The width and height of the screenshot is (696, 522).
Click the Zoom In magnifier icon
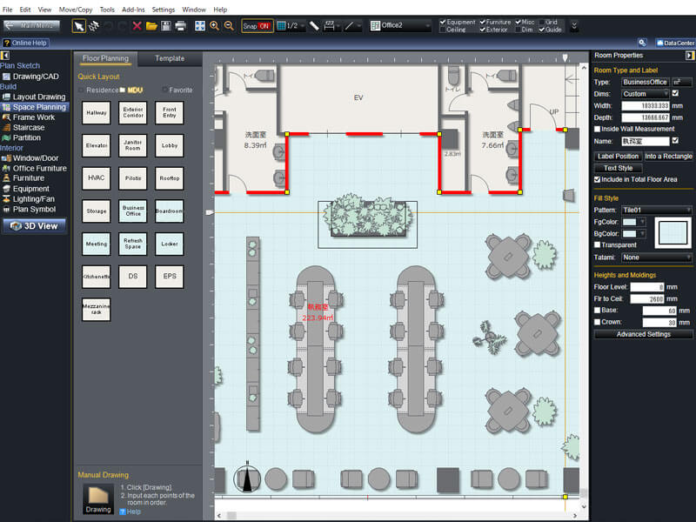(x=215, y=26)
